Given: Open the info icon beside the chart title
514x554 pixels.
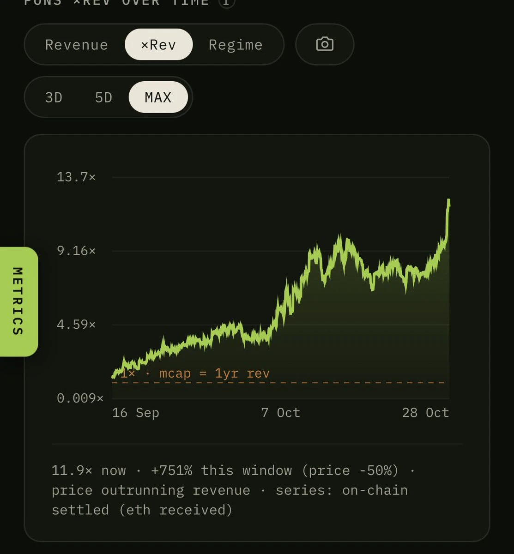Looking at the screenshot, I should [226, 2].
